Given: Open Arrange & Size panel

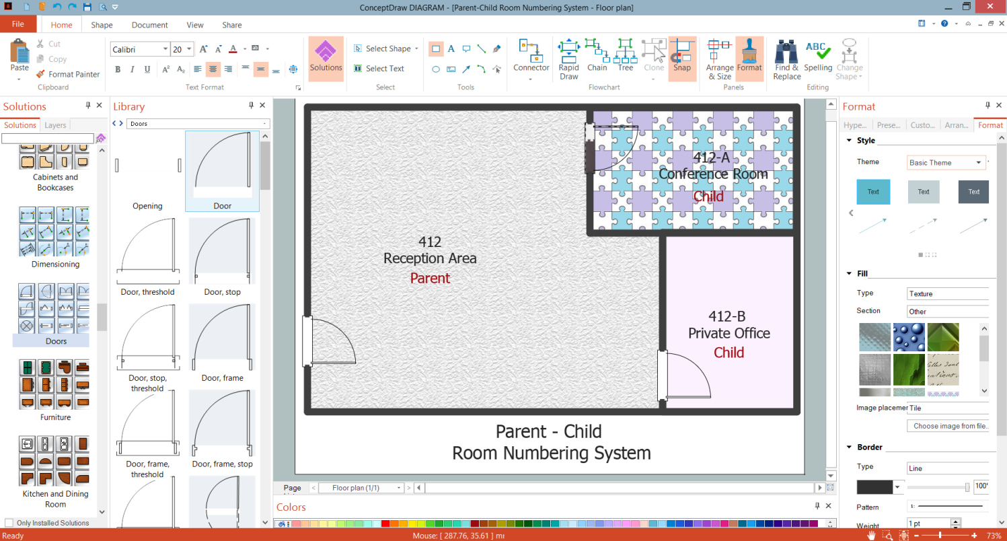Looking at the screenshot, I should [x=719, y=59].
